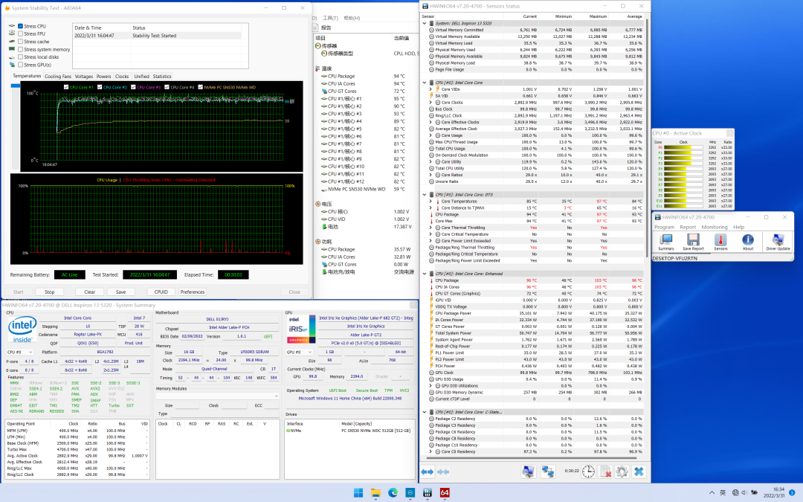Click Save Report floppy icon
Viewport: 803px width, 502px height.
click(x=693, y=242)
